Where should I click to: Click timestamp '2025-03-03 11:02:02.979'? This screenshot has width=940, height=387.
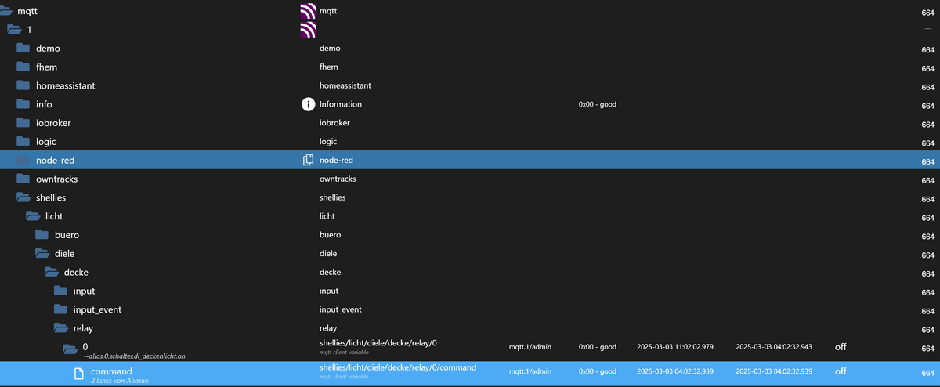[675, 346]
